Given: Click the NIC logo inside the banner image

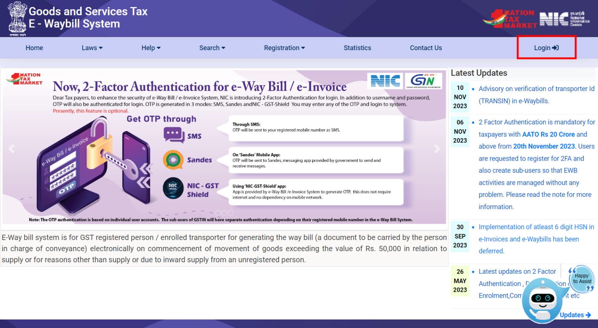Looking at the screenshot, I should point(385,81).
